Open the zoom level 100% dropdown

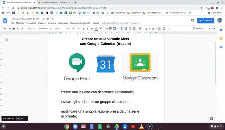point(31,29)
